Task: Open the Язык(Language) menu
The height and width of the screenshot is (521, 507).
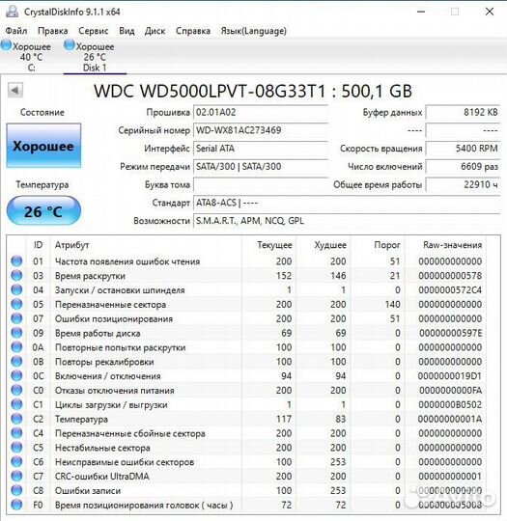Action: (254, 31)
